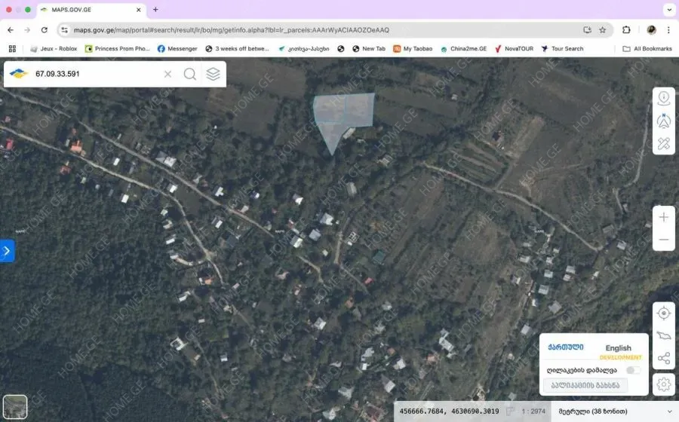Click the info pin tool icon
The height and width of the screenshot is (422, 679).
tap(664, 98)
